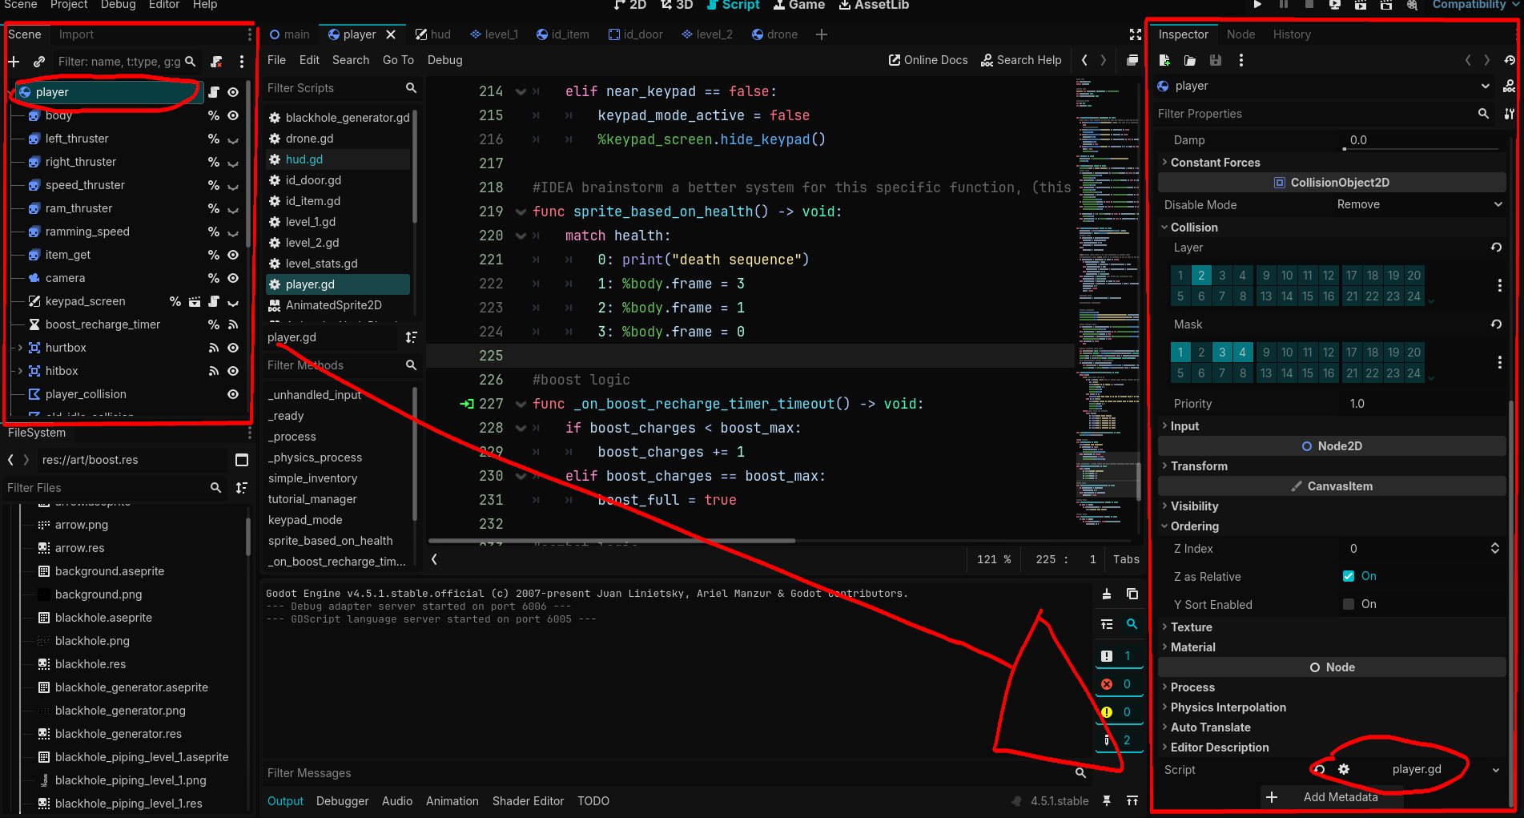
Task: Toggle alphabetical sorting of the methods list
Action: (x=411, y=337)
